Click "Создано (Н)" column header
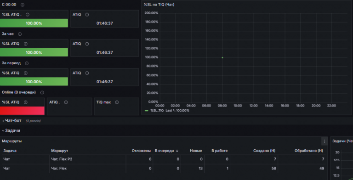 [x=264, y=151]
